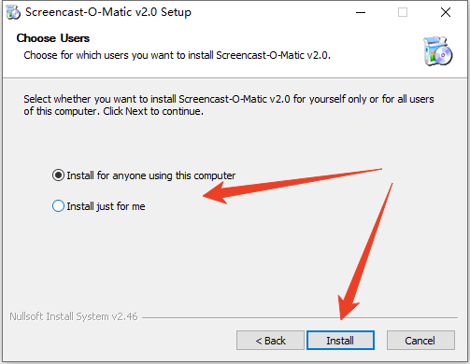470x364 pixels.
Task: Click the 'Install just for me' label text
Action: pyautogui.click(x=106, y=206)
